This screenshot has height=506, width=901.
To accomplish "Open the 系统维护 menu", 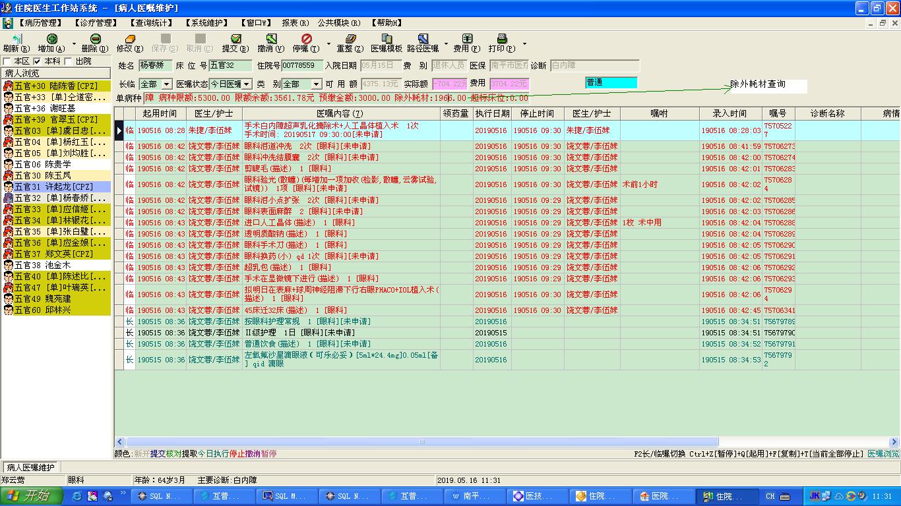I will pos(207,23).
